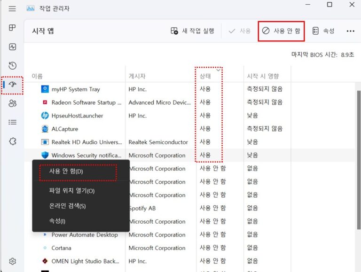Screen dimensions: 361x272
Task: Click the 마지막 BIOS 시간 8.9초 text
Action: pyautogui.click(x=322, y=55)
